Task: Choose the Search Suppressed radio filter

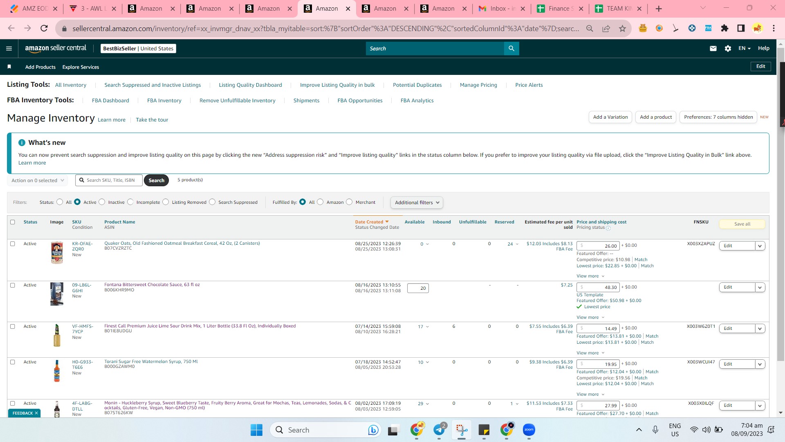Action: coord(212,202)
